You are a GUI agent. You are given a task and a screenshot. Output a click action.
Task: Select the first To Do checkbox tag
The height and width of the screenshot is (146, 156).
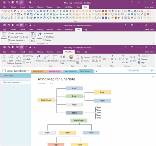(2, 11)
